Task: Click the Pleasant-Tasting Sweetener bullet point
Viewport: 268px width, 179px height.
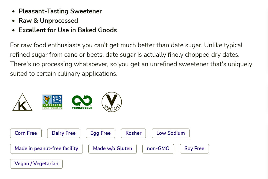Action: (x=60, y=11)
